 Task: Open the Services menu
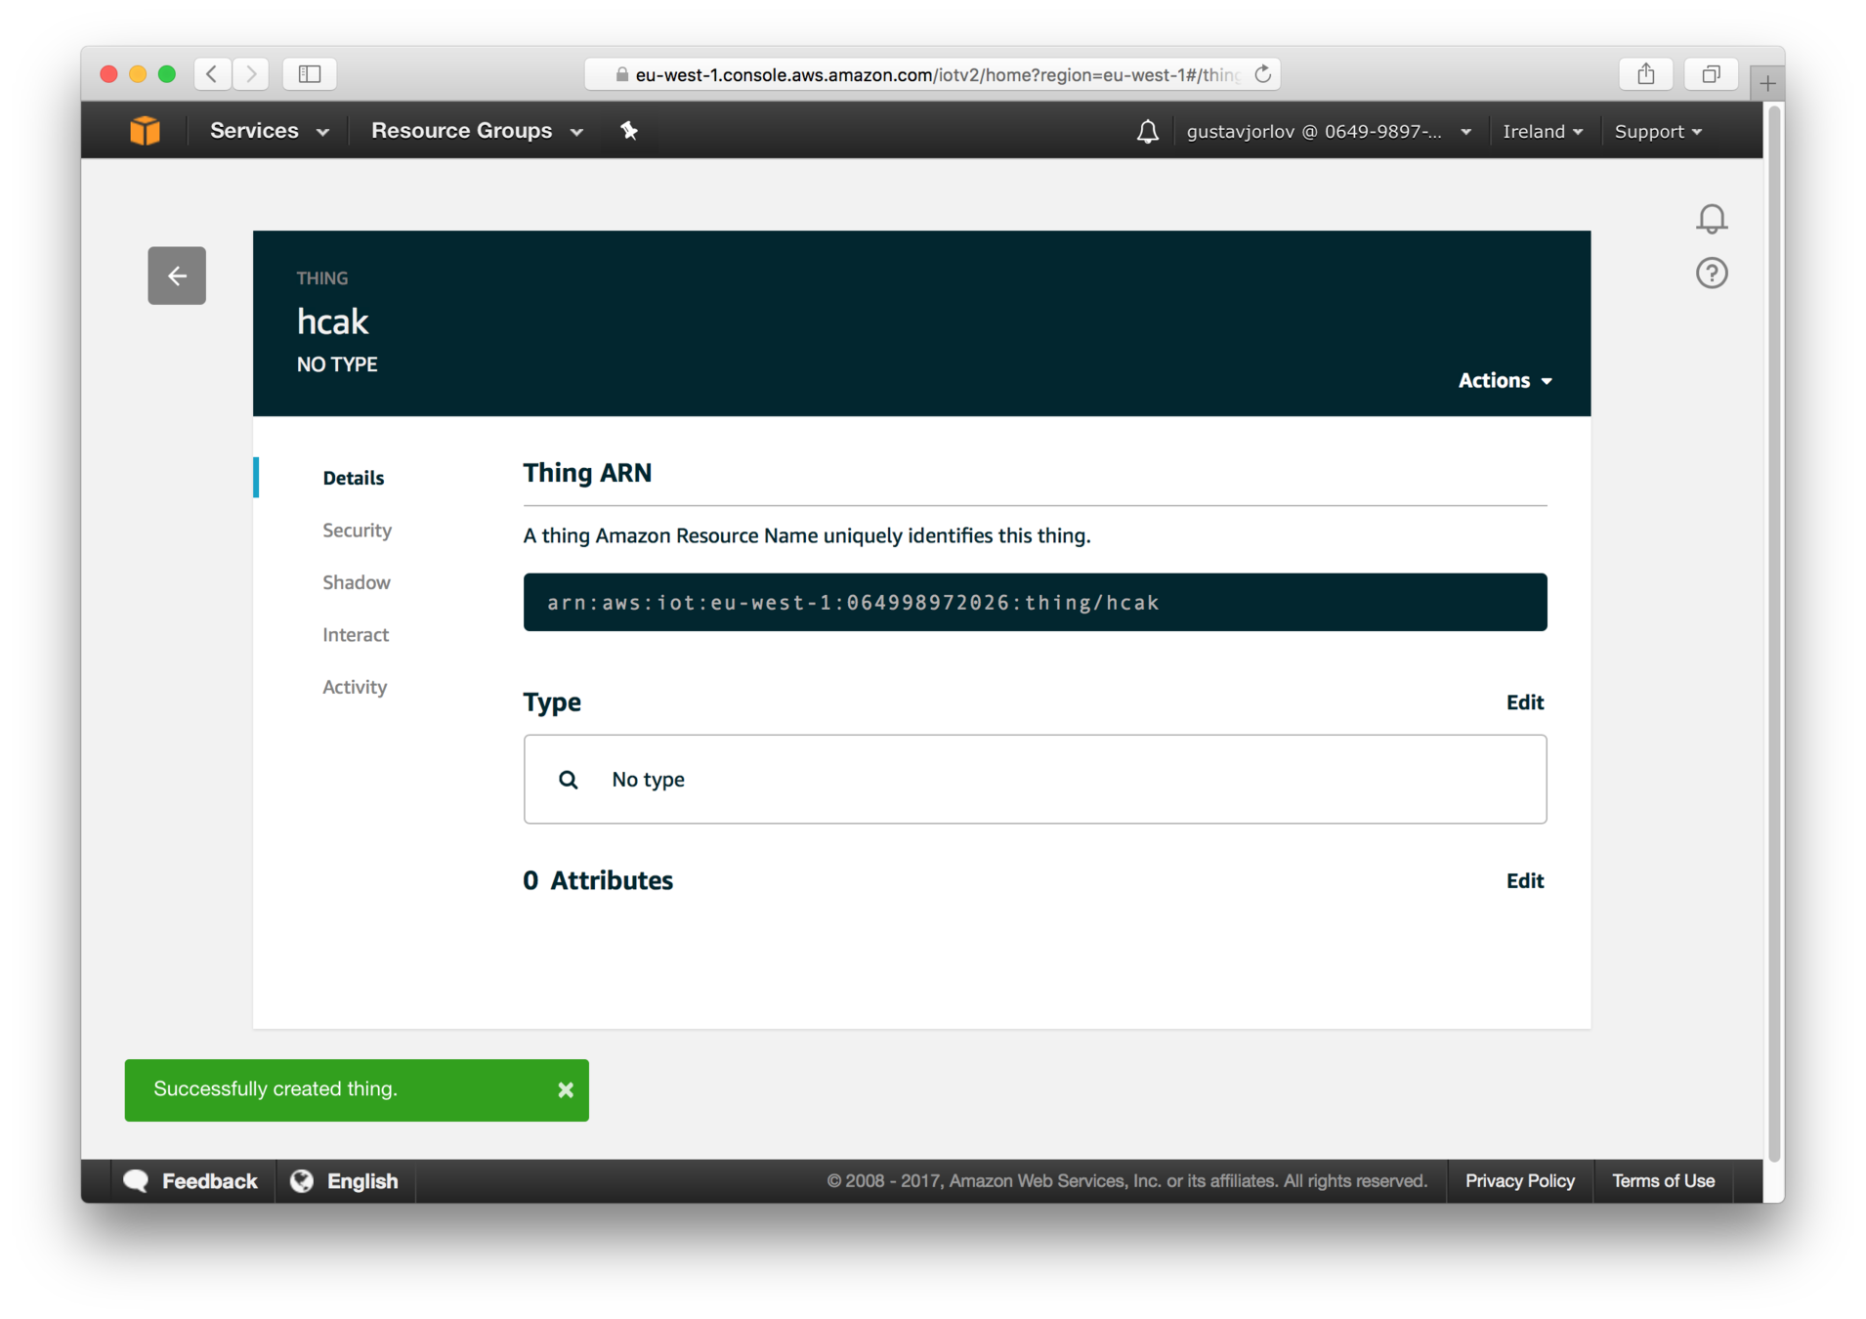tap(270, 131)
